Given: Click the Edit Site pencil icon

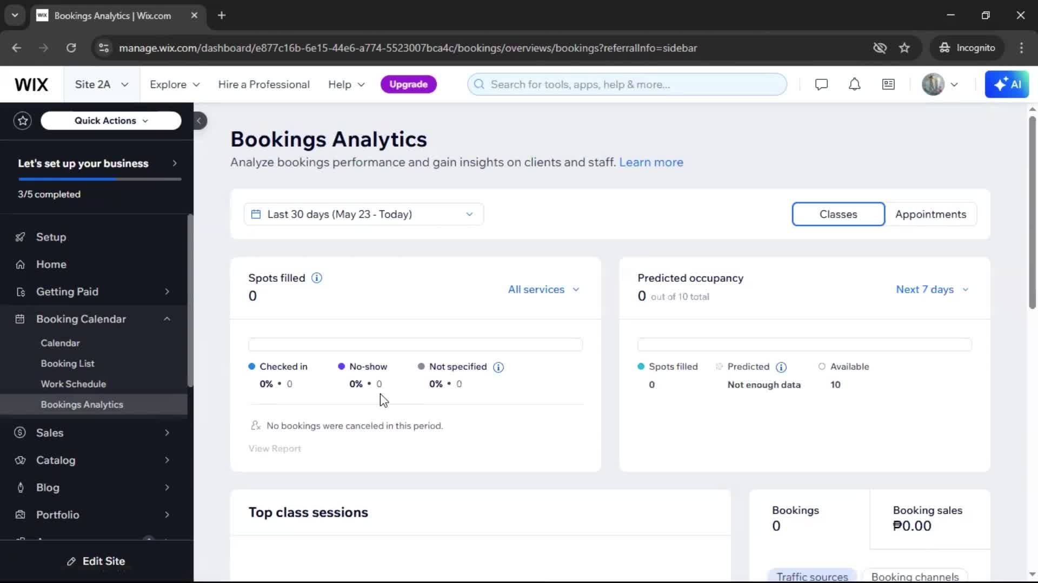Looking at the screenshot, I should point(71,561).
